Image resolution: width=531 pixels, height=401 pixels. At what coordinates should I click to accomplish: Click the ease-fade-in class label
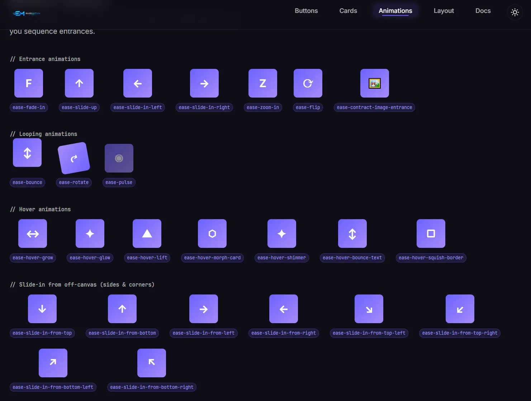click(29, 107)
